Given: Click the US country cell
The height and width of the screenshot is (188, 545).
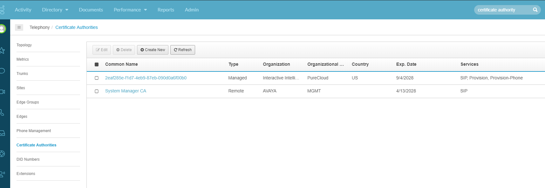Looking at the screenshot, I should pos(355,78).
